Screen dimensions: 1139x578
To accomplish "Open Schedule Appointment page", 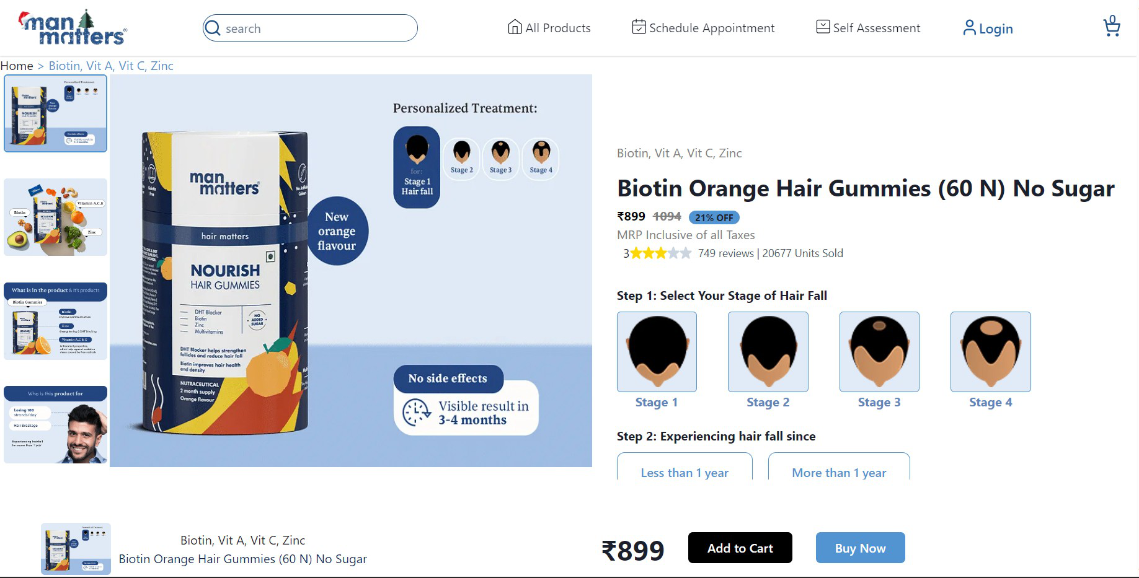I will click(711, 28).
